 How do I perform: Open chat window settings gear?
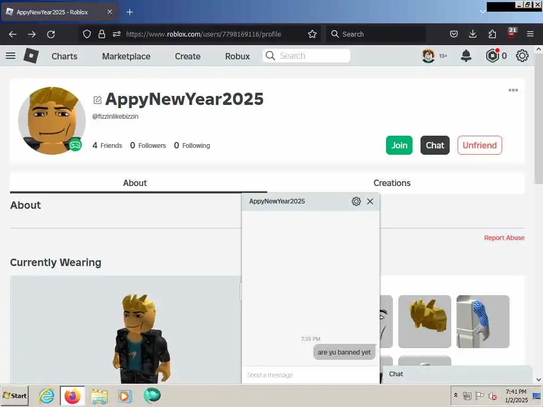[x=356, y=201]
